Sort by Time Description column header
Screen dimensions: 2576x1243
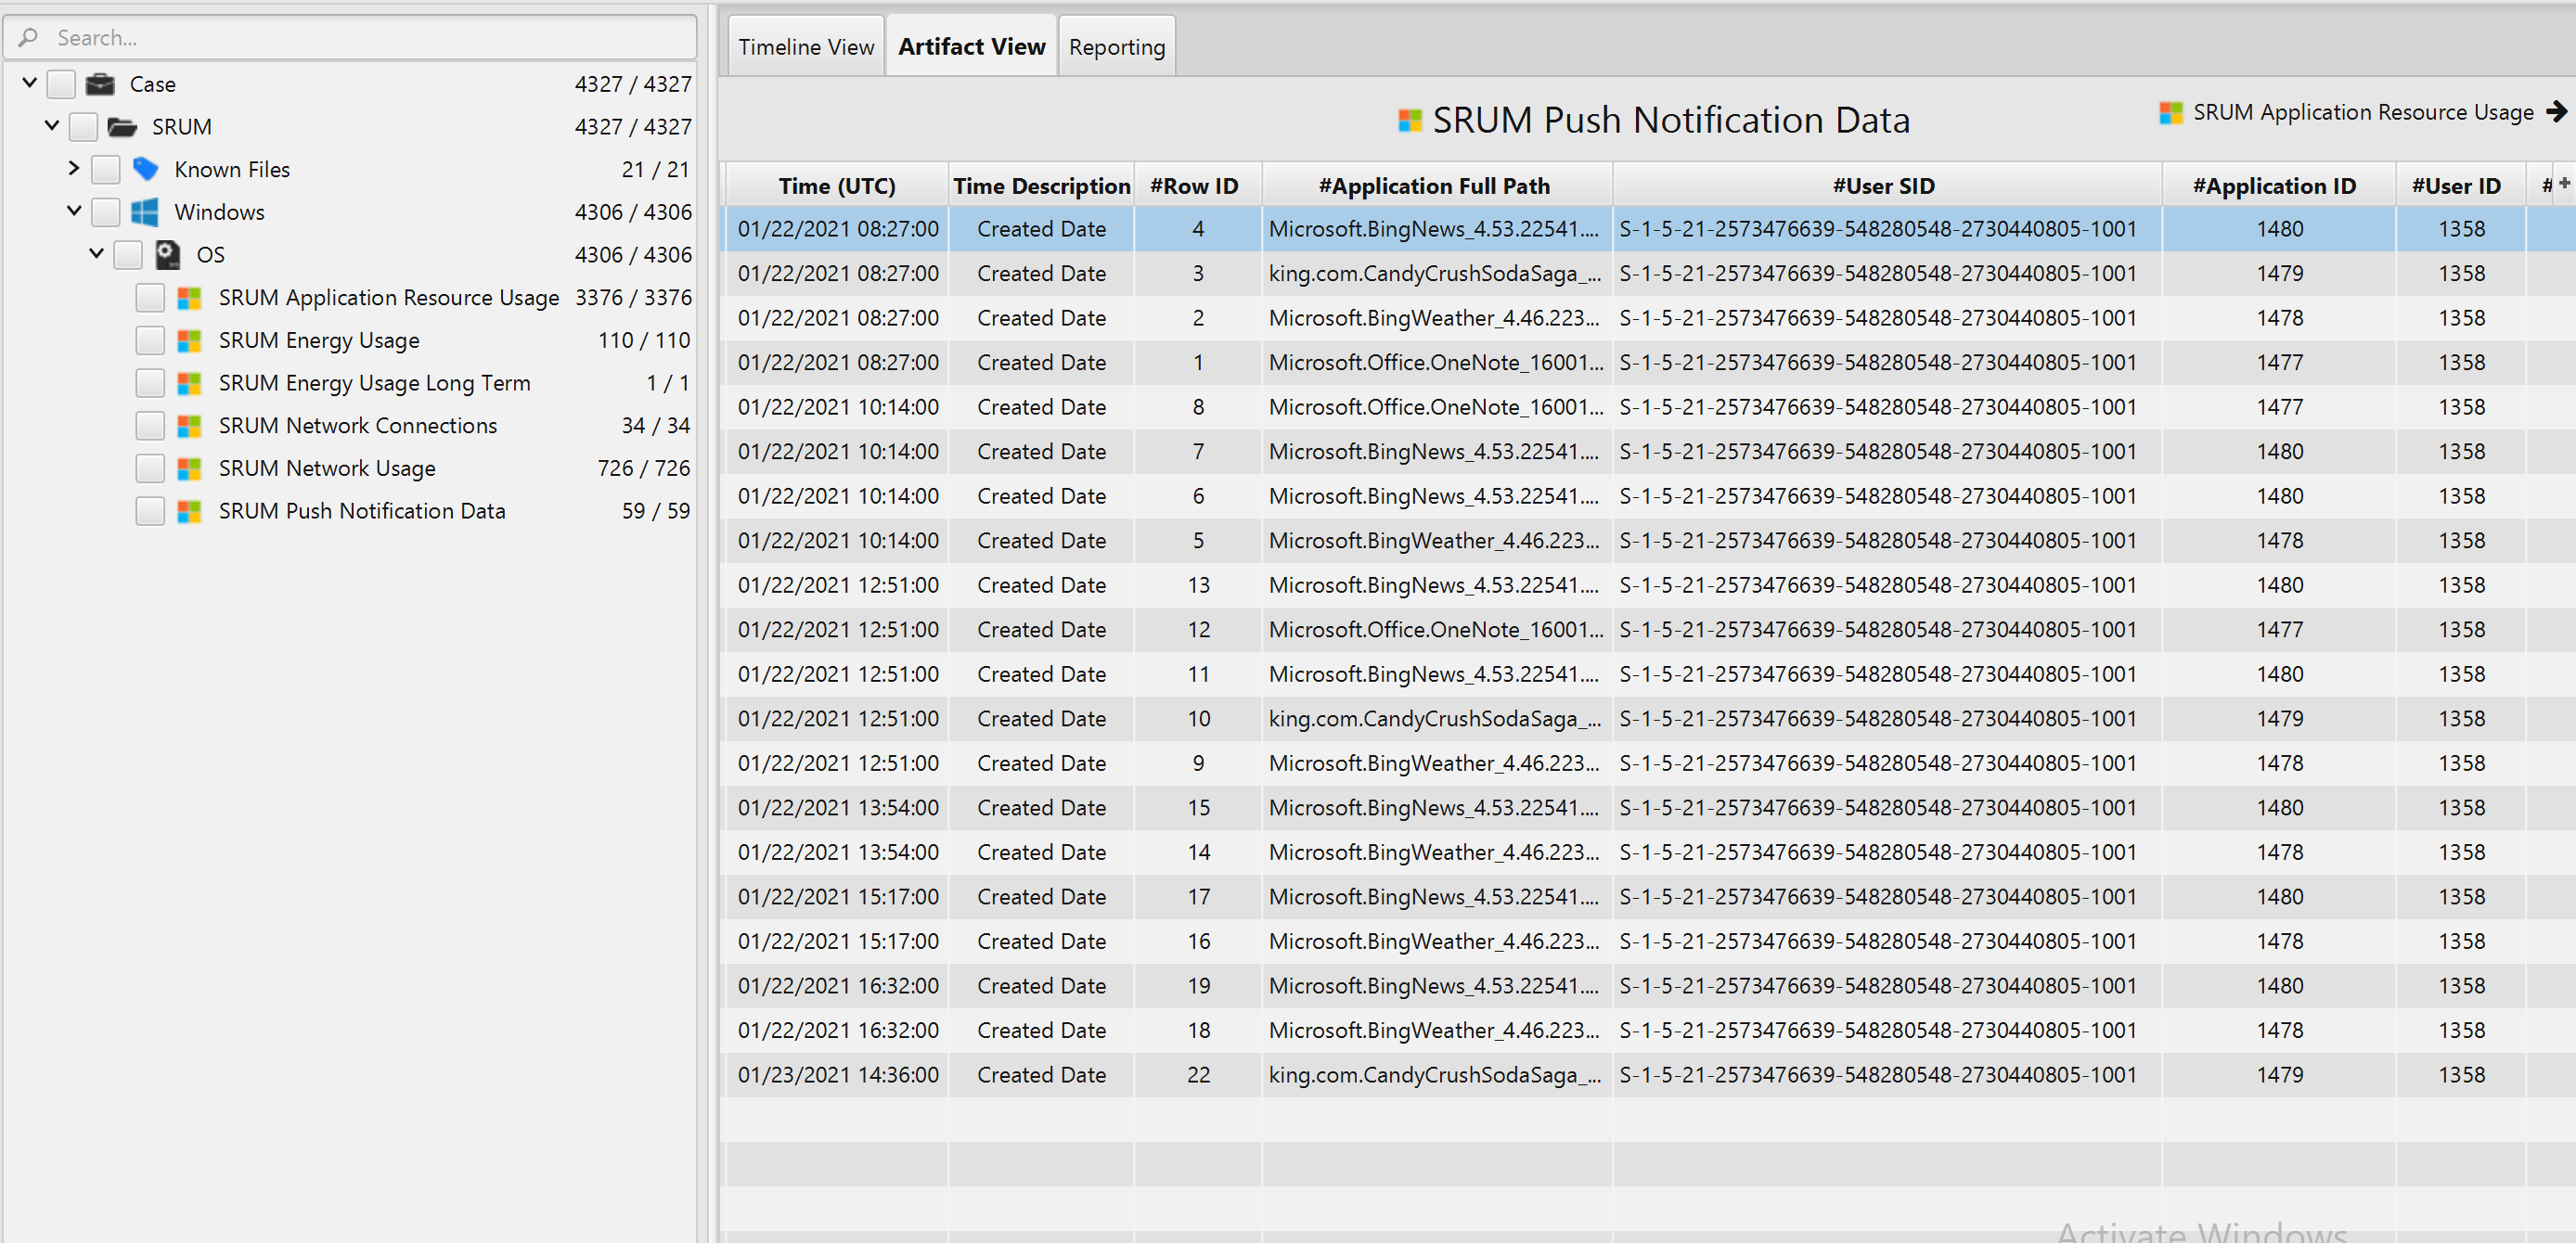1041,186
